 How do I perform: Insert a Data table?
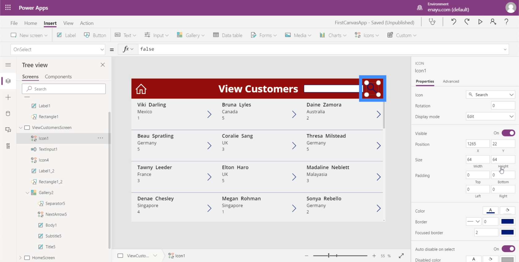pos(228,35)
